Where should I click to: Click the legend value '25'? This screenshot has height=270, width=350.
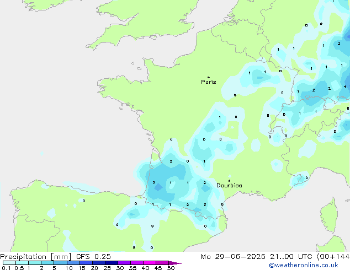point(107,268)
